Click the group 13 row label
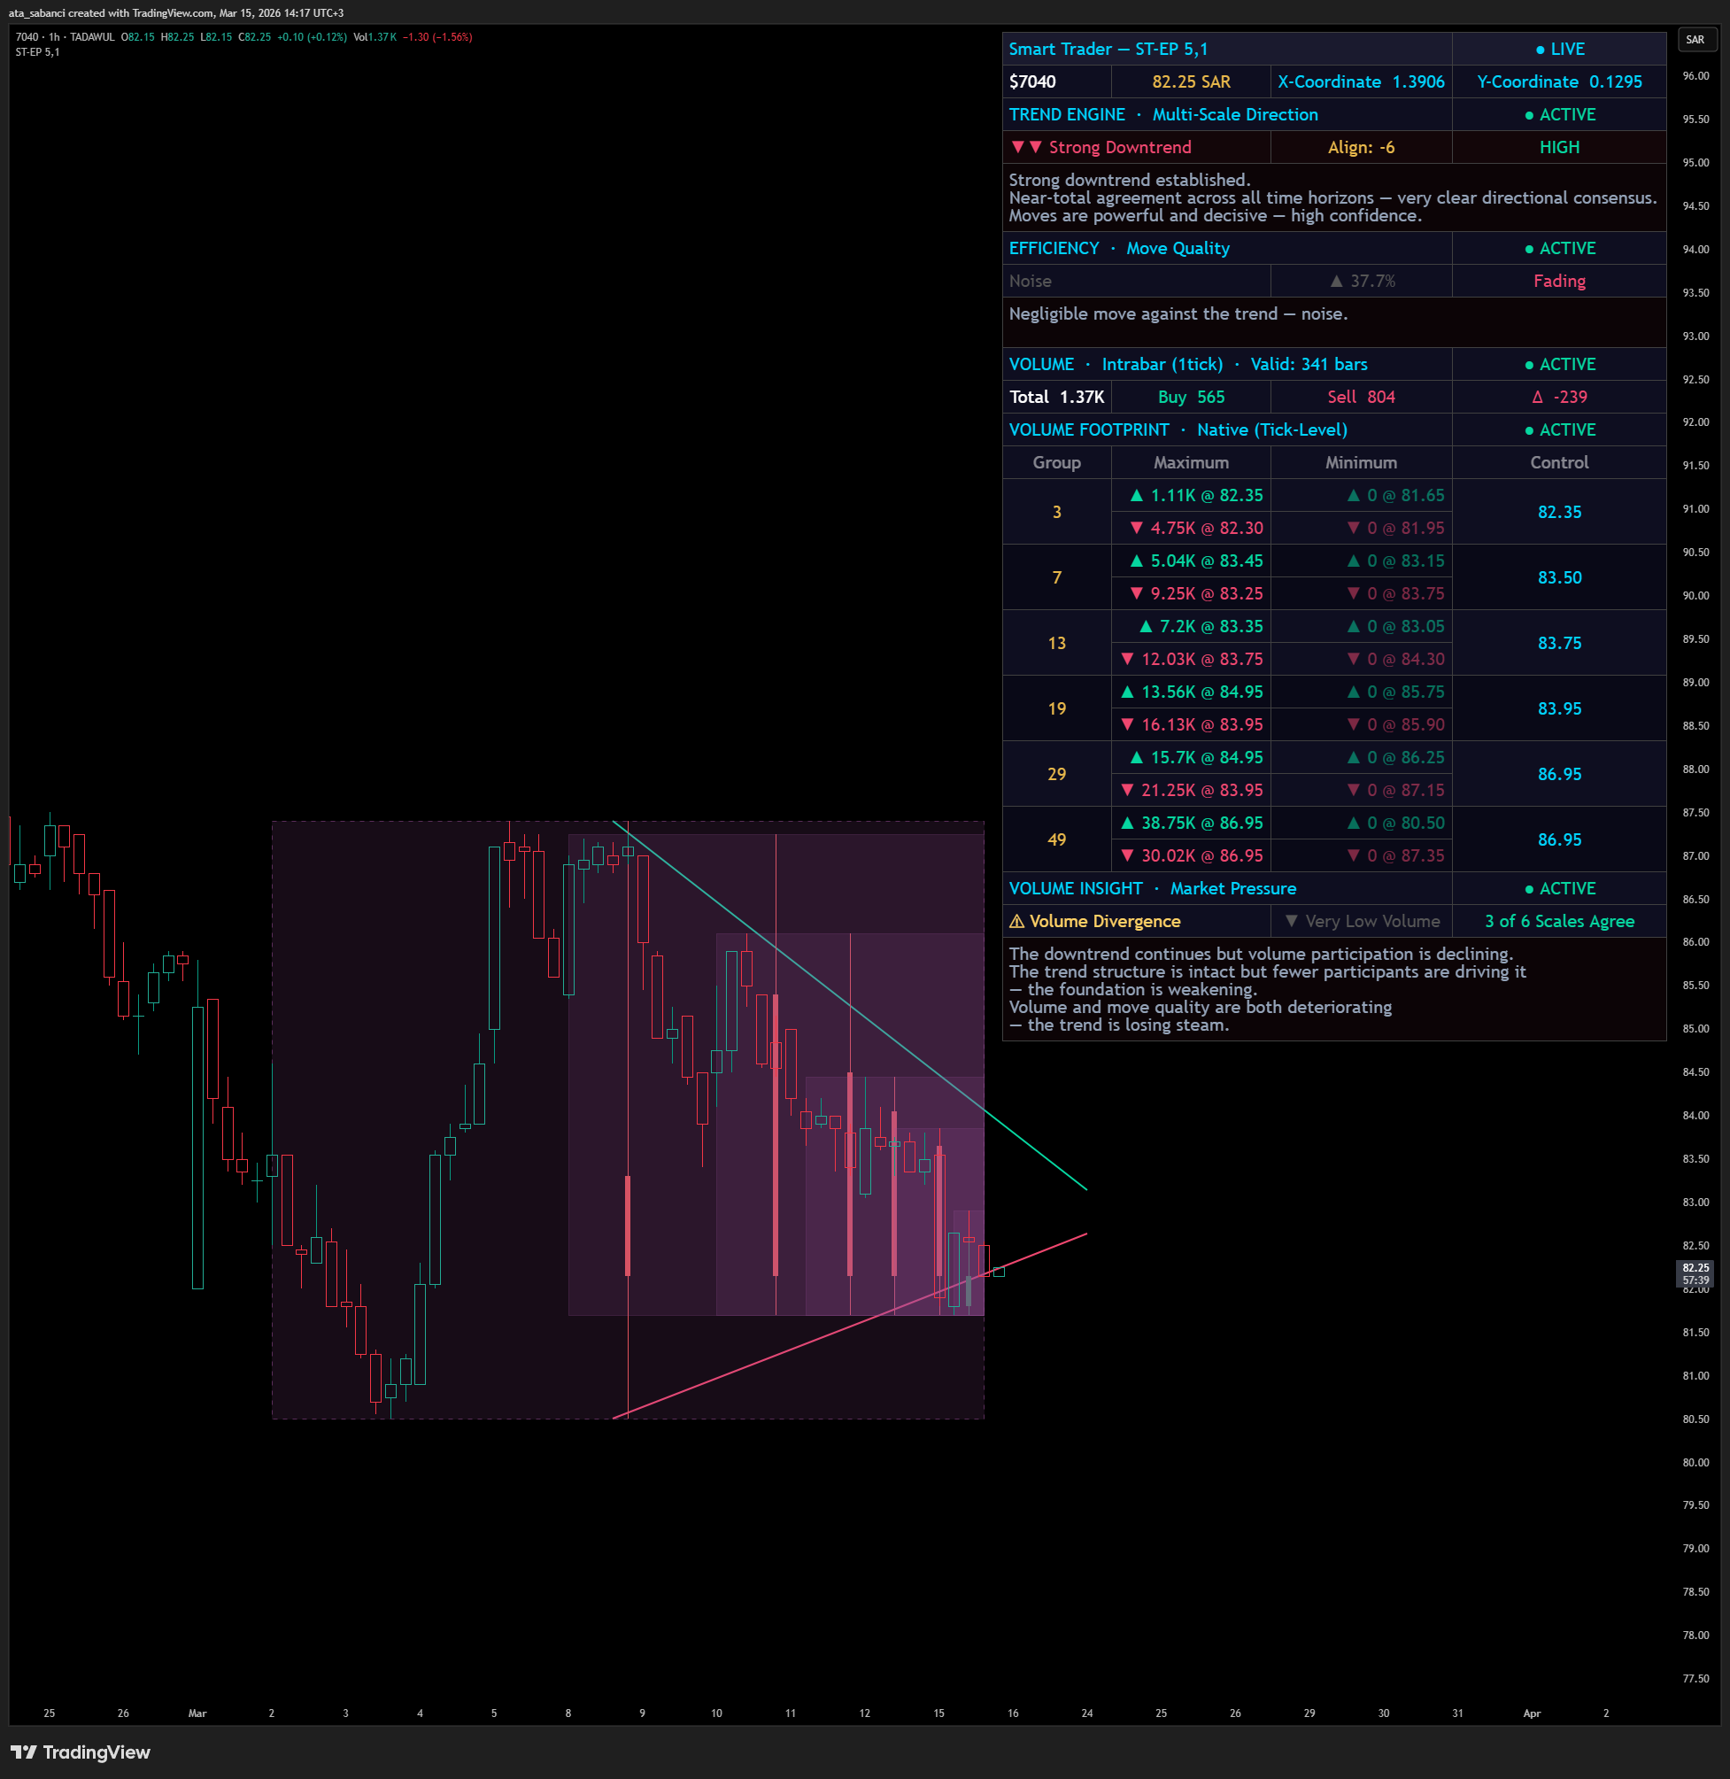 click(1057, 642)
